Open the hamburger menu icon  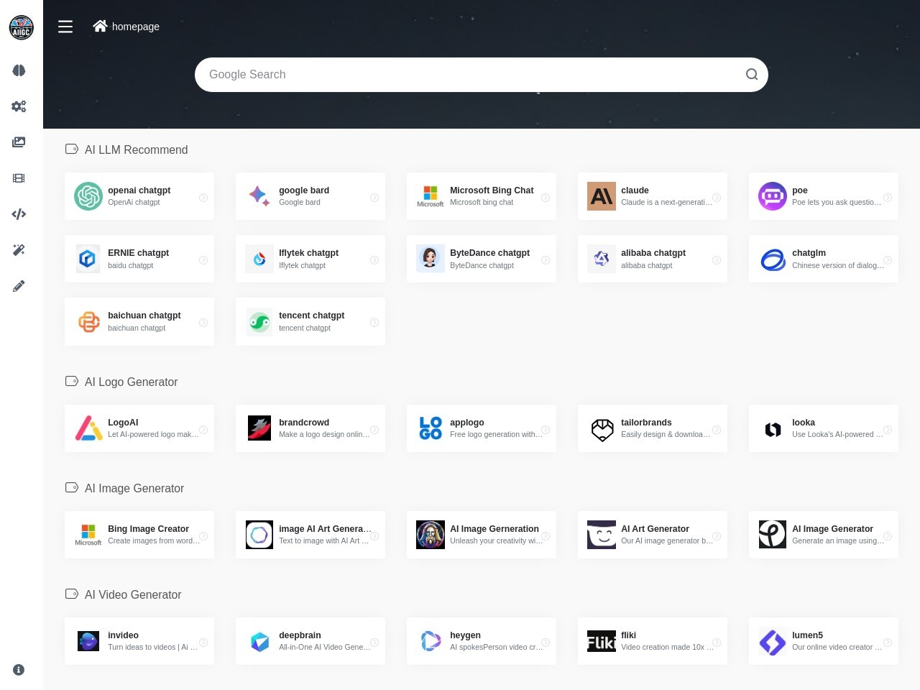[x=65, y=27]
